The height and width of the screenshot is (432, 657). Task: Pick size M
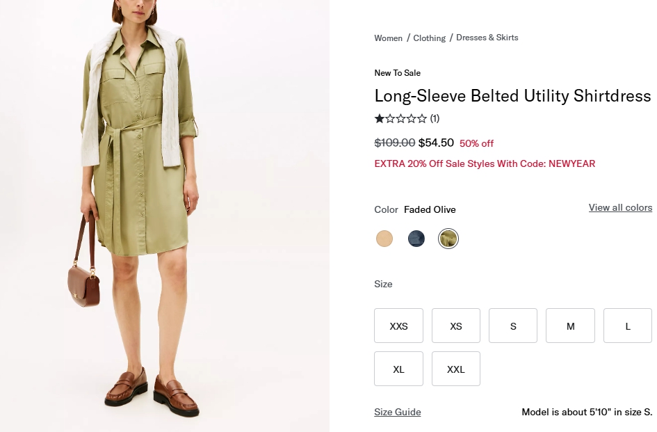(x=570, y=326)
